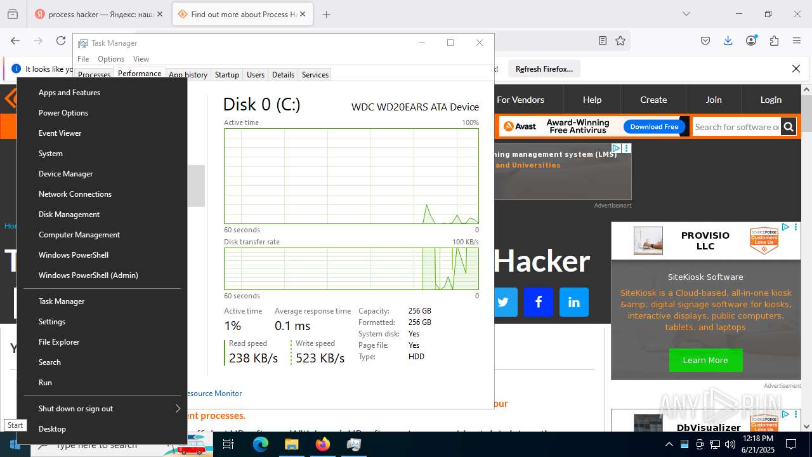Open notification center icon

pos(791,444)
